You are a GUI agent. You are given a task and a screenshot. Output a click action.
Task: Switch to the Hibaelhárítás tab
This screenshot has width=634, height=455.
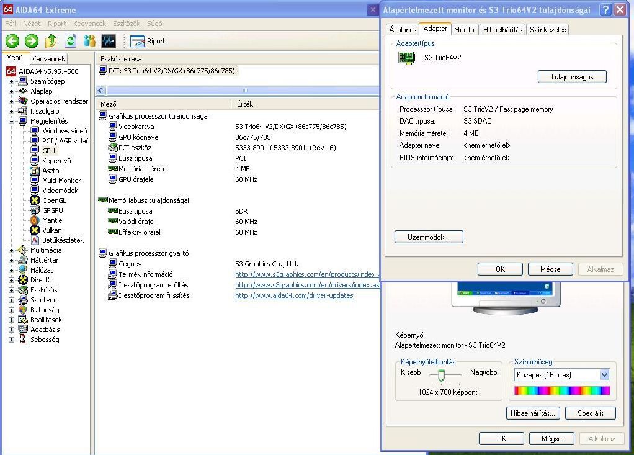pos(502,30)
